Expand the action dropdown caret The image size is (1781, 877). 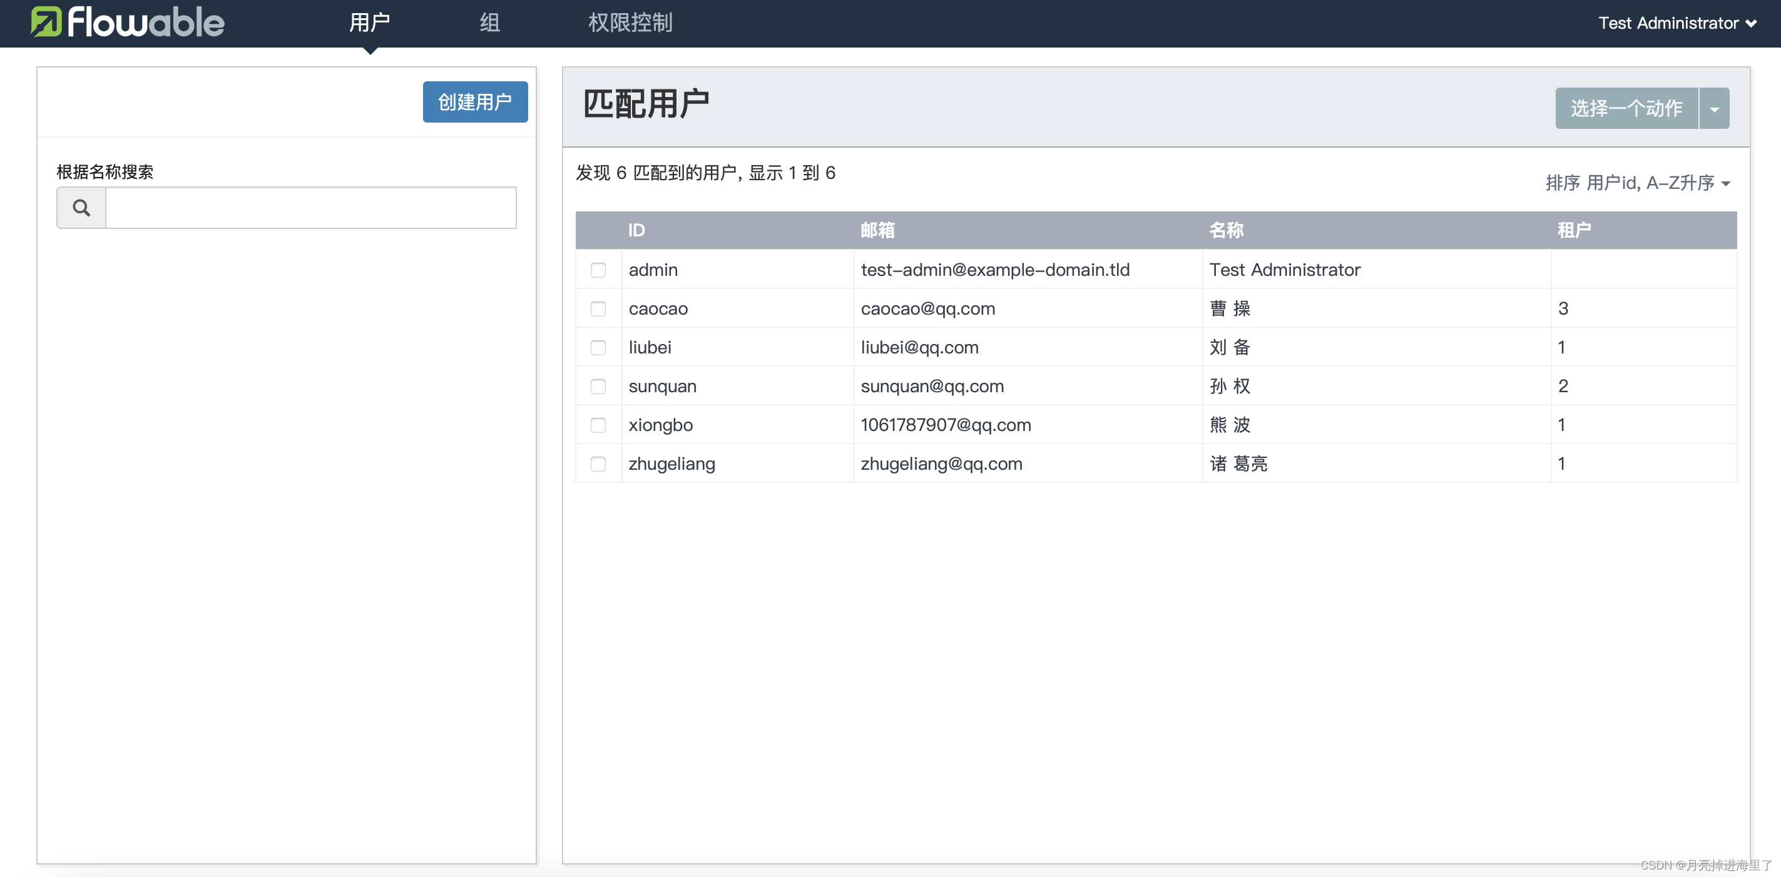pyautogui.click(x=1714, y=108)
